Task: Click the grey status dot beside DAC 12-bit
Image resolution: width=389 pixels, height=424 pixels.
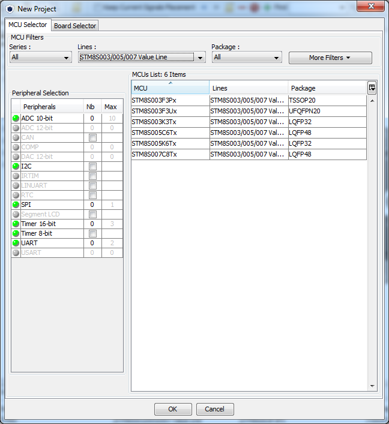Action: coord(16,157)
